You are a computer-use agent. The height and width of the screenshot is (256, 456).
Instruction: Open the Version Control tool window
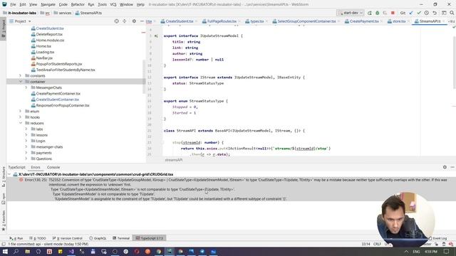(x=68, y=238)
